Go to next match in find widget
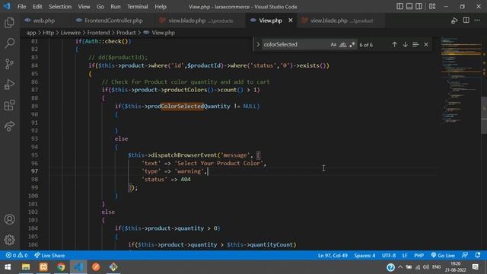Image resolution: width=487 pixels, height=274 pixels. tap(405, 45)
